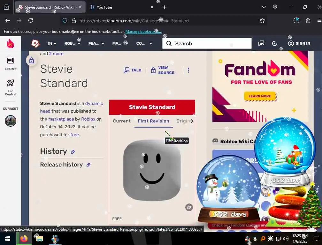
Task: Click the SIGN IN button
Action: (x=299, y=43)
